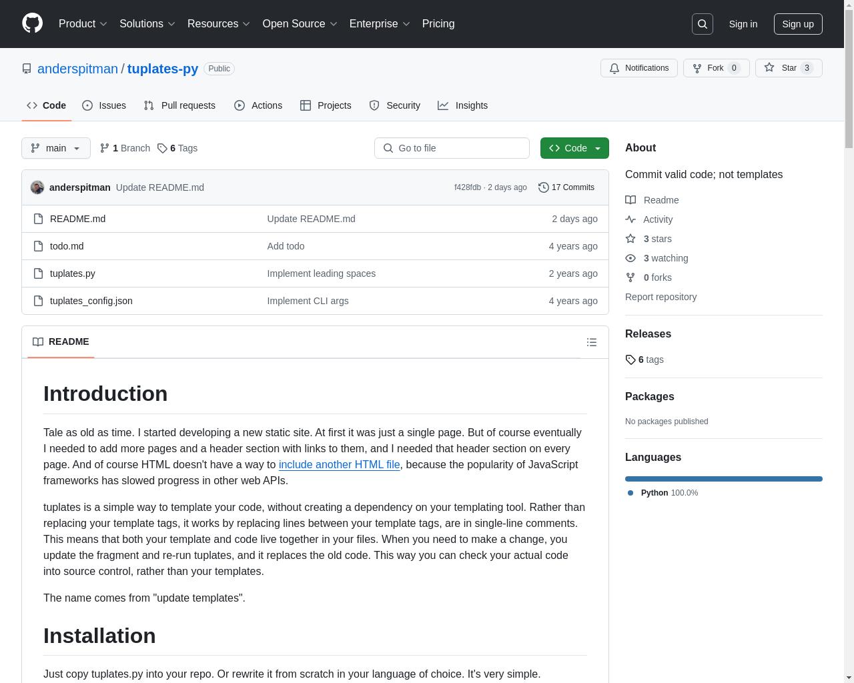854x683 pixels.
Task: Open anderspitman owner link
Action: (77, 69)
